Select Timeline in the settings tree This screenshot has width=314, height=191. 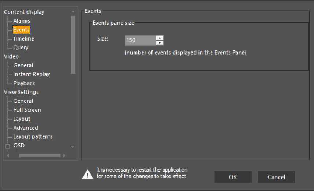pyautogui.click(x=23, y=39)
